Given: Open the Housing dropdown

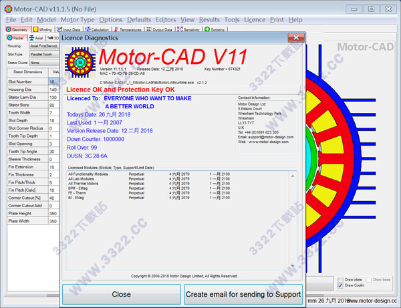Looking at the screenshot, I should [44, 46].
